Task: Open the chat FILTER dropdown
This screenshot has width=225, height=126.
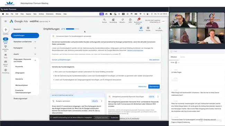Action: pyautogui.click(x=175, y=63)
